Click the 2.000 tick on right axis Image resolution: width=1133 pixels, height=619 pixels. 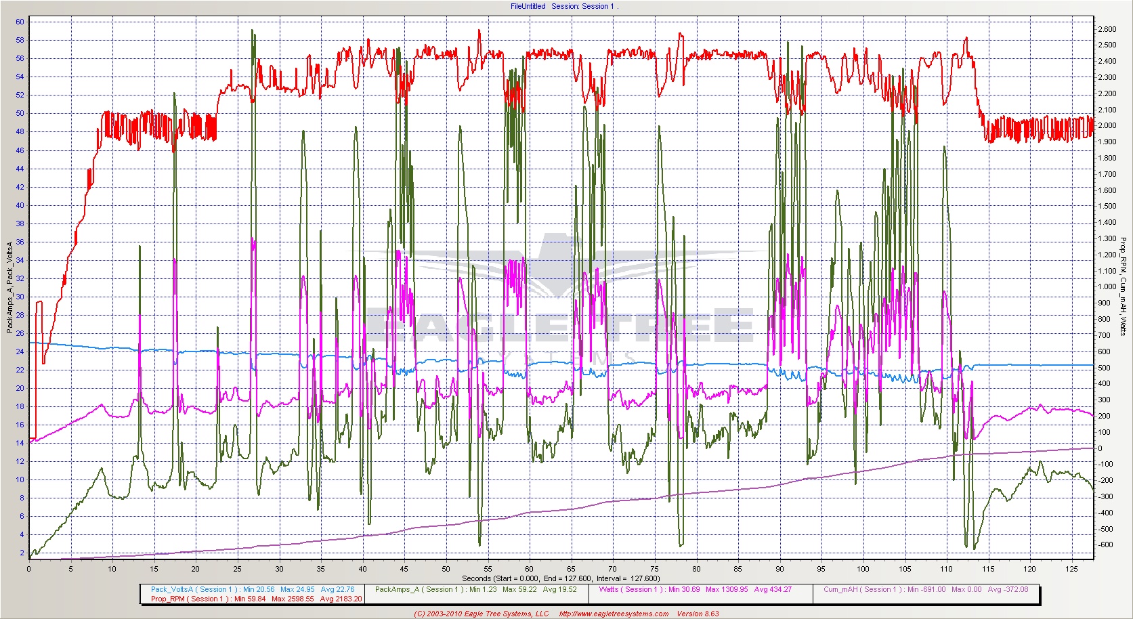1107,126
